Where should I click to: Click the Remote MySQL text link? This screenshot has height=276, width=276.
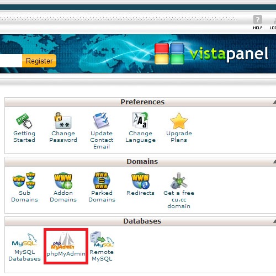point(102,256)
